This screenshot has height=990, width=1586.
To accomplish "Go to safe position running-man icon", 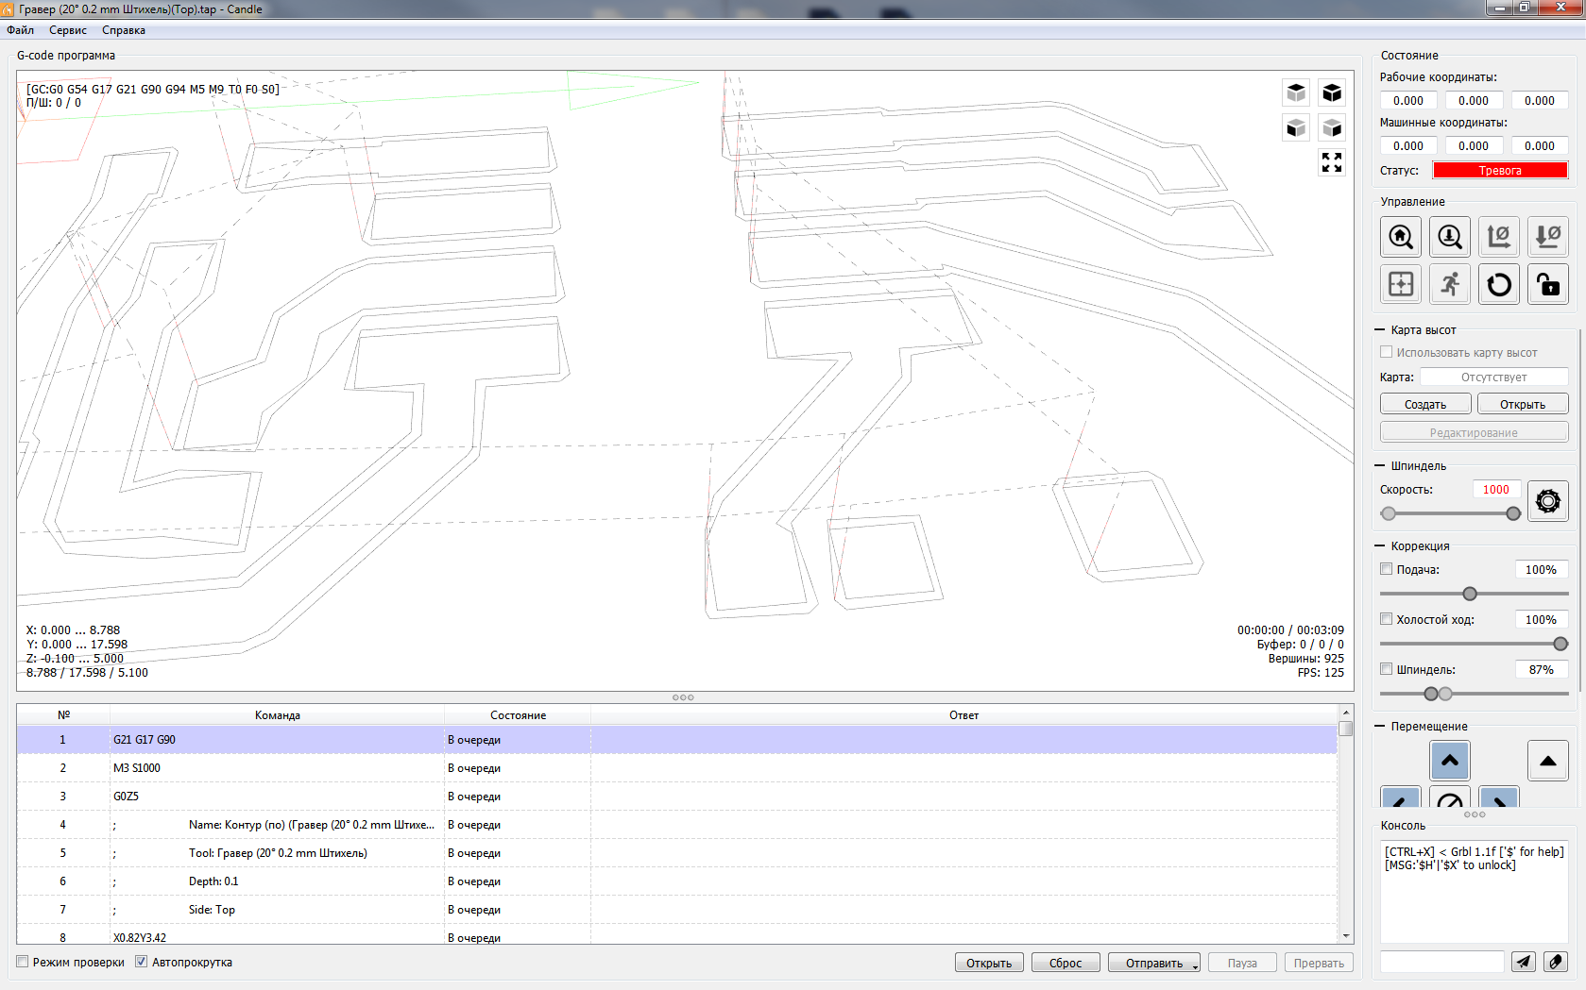I will pyautogui.click(x=1450, y=284).
